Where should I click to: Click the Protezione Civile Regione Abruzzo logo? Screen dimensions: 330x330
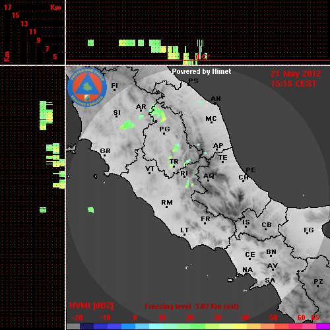pyautogui.click(x=87, y=87)
